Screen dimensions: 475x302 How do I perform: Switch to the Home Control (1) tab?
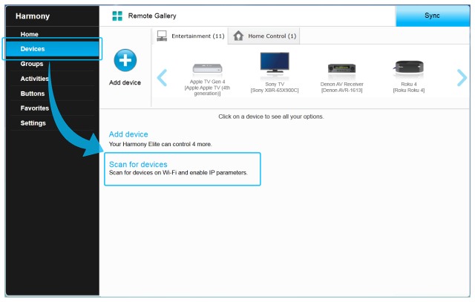pyautogui.click(x=264, y=36)
